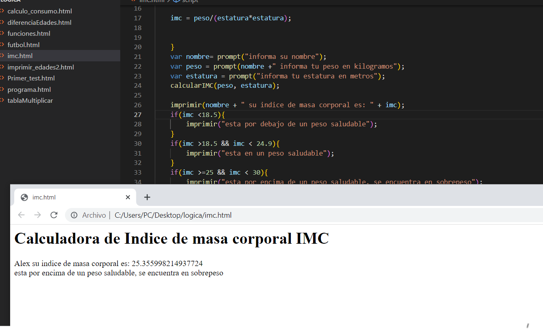Click the if(imc >18.5 && imc < 24.9) line
Screen dimensions: 543x329
click(x=225, y=143)
